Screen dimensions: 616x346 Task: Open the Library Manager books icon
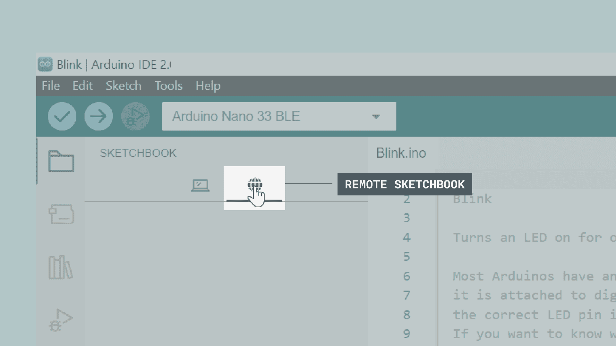click(61, 267)
